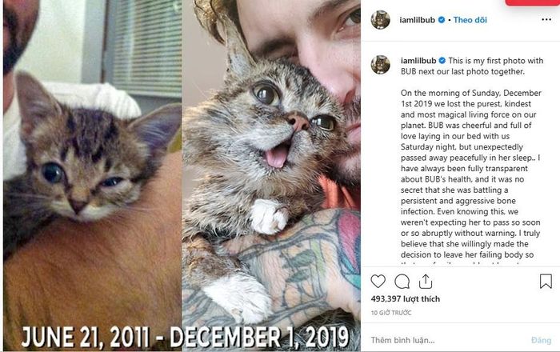Screen dimensions: 560x352
Task: Click the kitten photo on the left
Action: point(93,175)
